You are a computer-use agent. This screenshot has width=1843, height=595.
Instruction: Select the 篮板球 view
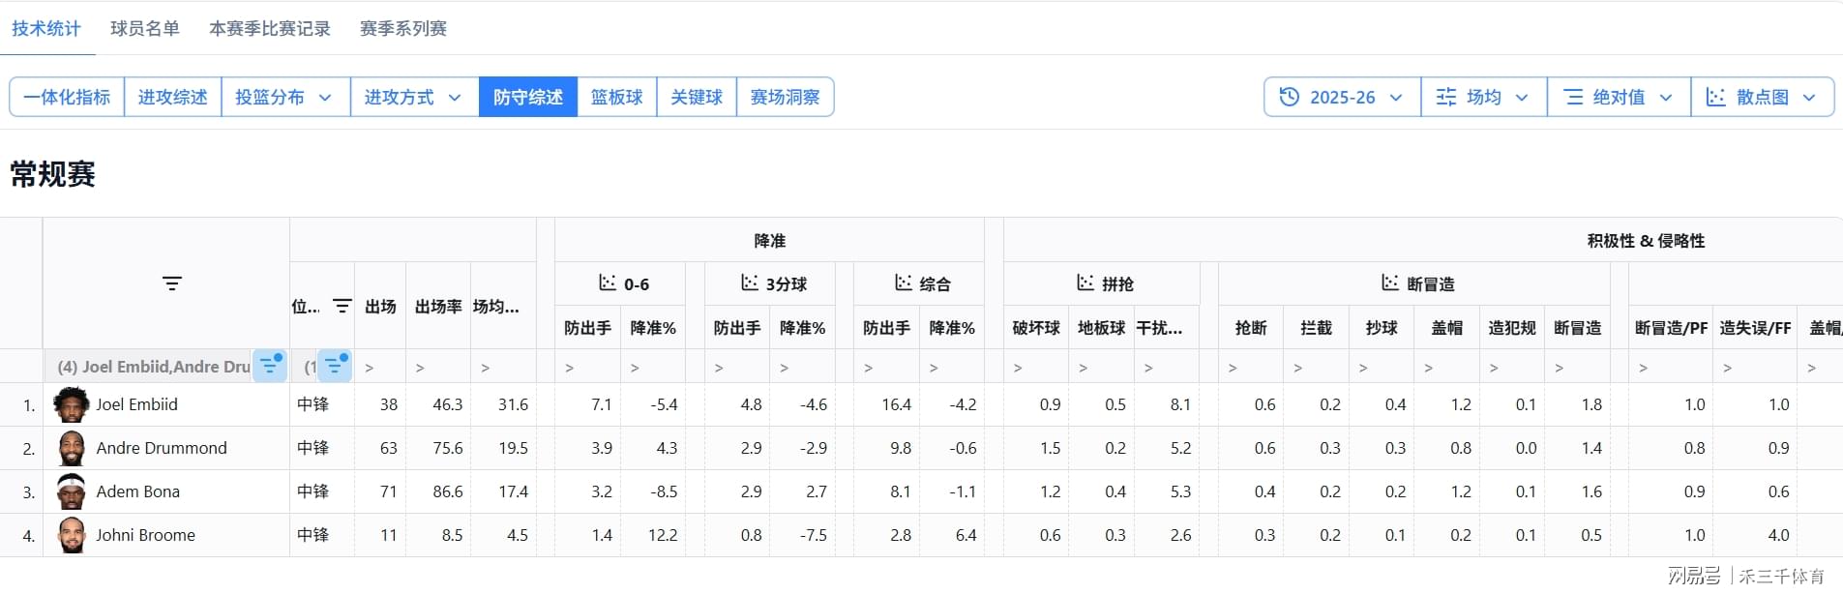[617, 97]
